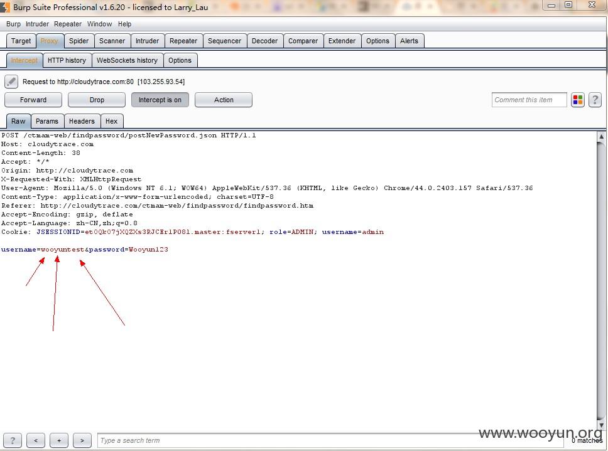
Task: Click the Accept-Encoding: gzip, deflate line
Action: point(67,215)
